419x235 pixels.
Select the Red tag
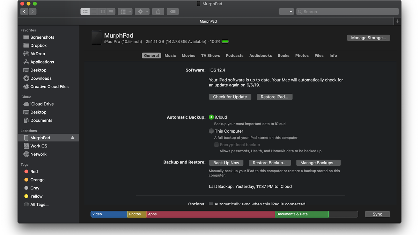[48, 172]
